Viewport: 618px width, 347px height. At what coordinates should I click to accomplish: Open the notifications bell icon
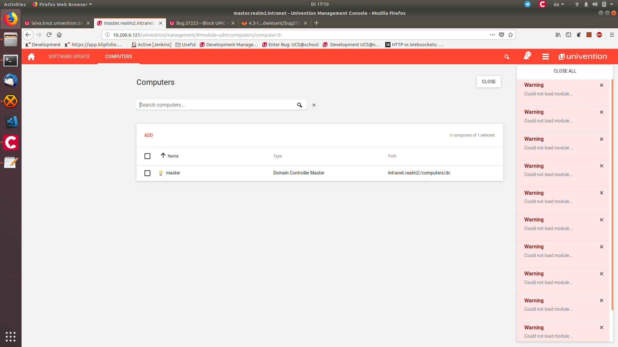click(526, 57)
